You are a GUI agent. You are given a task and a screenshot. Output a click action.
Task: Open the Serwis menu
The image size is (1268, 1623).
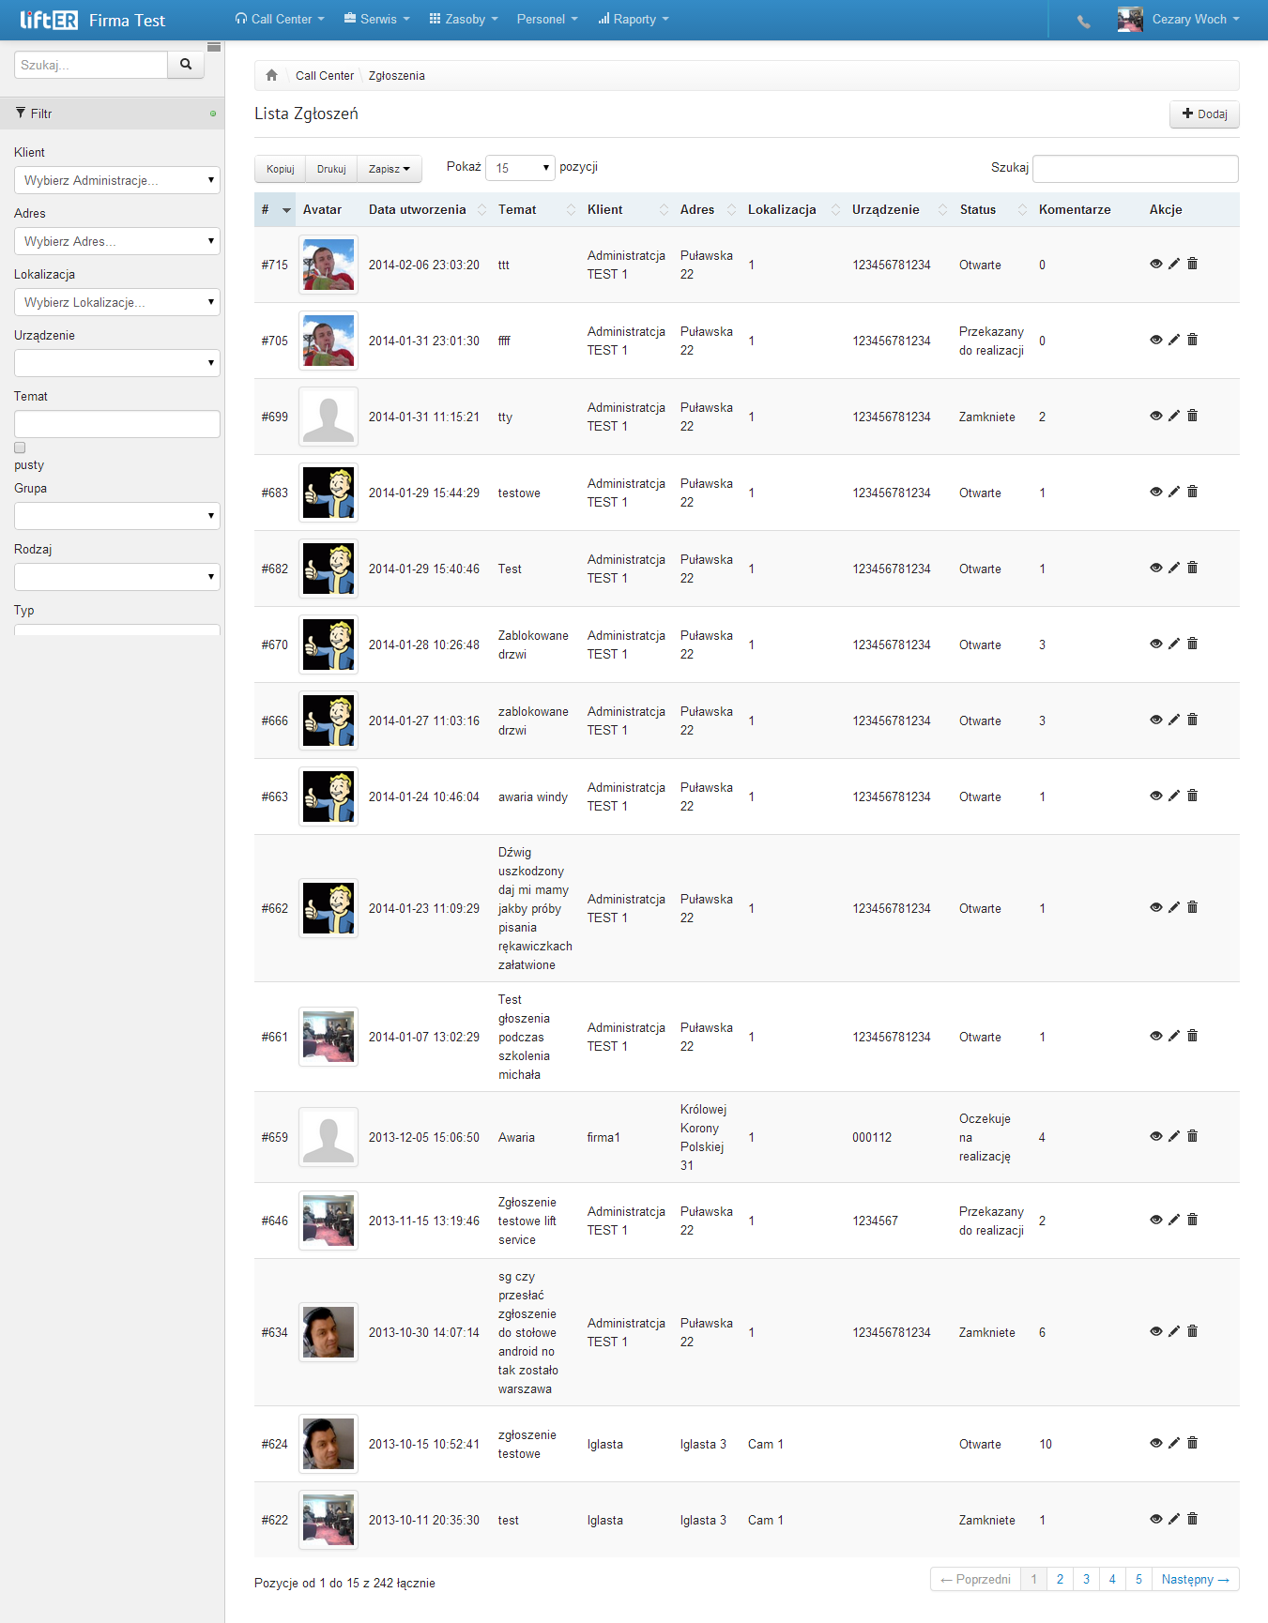point(377,19)
